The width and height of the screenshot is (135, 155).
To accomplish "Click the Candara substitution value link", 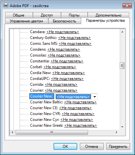I will (63, 32).
